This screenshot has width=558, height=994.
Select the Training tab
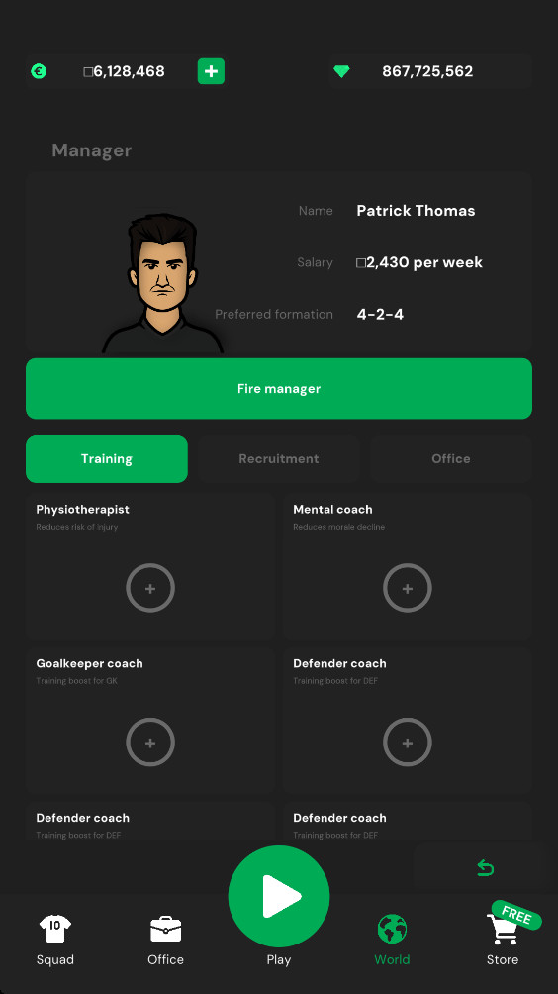click(107, 459)
